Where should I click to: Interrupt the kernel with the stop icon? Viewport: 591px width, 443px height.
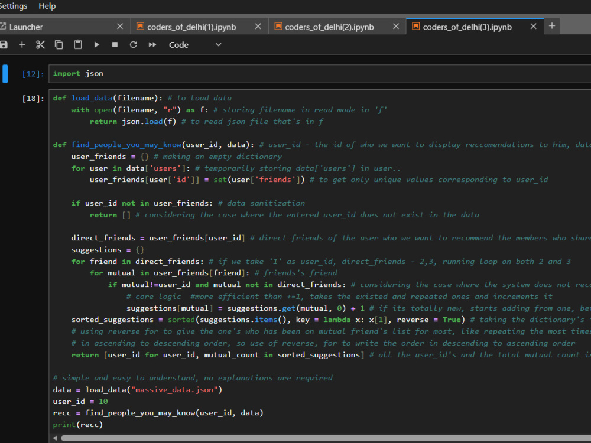(115, 45)
